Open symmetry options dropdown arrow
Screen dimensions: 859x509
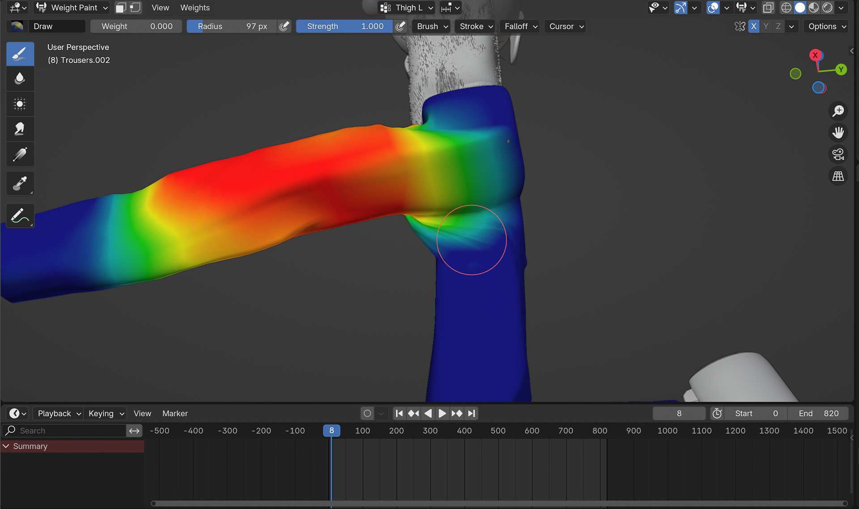click(x=791, y=26)
